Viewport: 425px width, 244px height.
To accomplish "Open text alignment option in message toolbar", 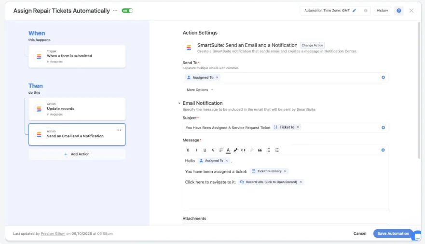I will pyautogui.click(x=221, y=150).
